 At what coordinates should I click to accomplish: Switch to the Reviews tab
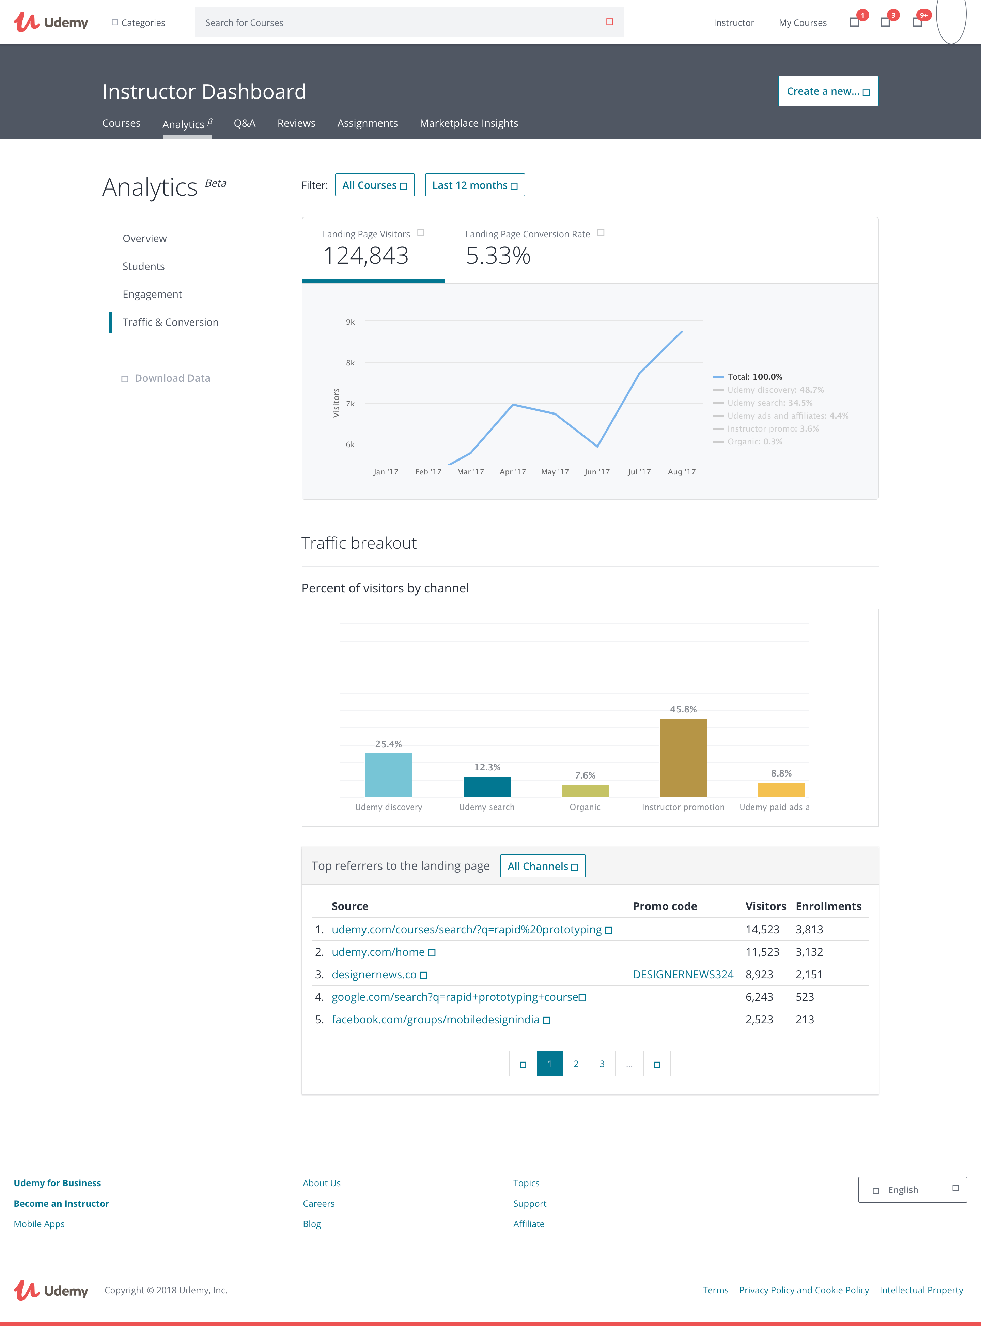click(296, 123)
